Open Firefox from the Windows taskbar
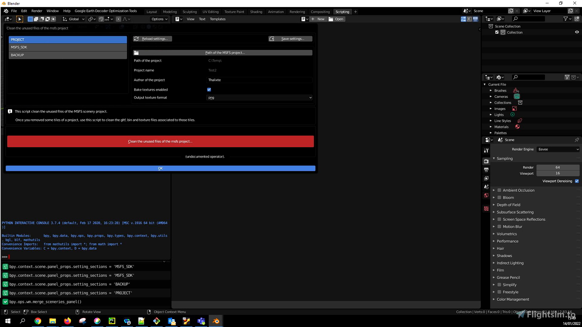Screen dimensions: 582x327 (x=67, y=321)
